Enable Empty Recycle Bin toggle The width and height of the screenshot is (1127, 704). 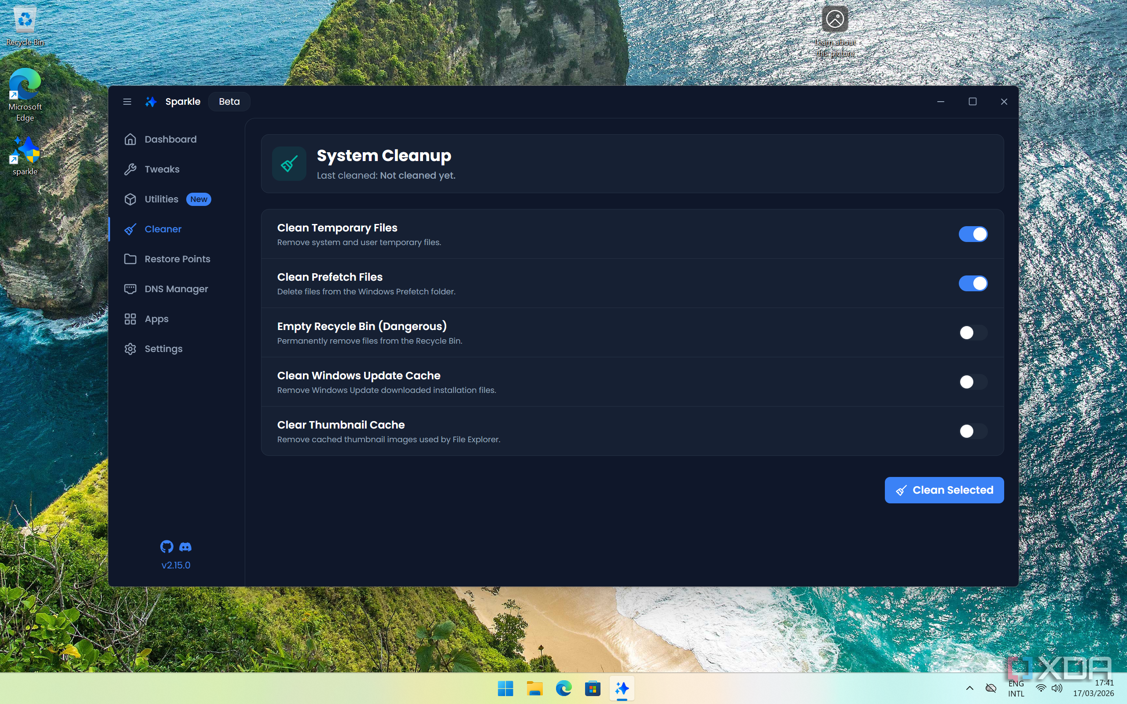pyautogui.click(x=973, y=333)
